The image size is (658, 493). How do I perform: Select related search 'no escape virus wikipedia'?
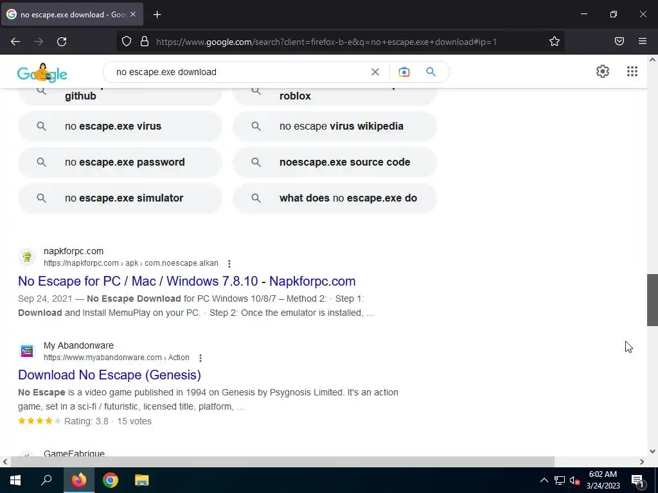click(x=335, y=126)
